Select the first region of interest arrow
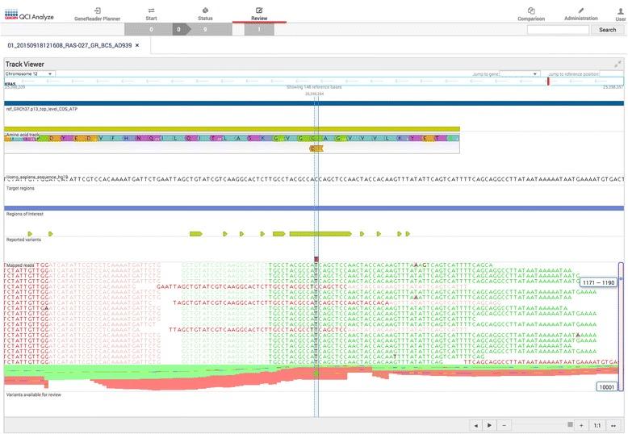The width and height of the screenshot is (628, 434). [30, 234]
